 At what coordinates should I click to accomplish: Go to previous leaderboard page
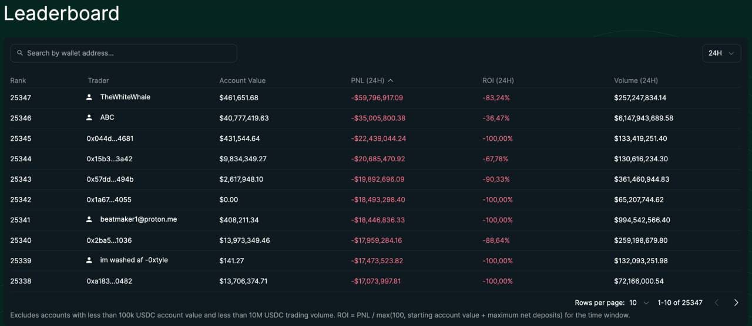716,303
